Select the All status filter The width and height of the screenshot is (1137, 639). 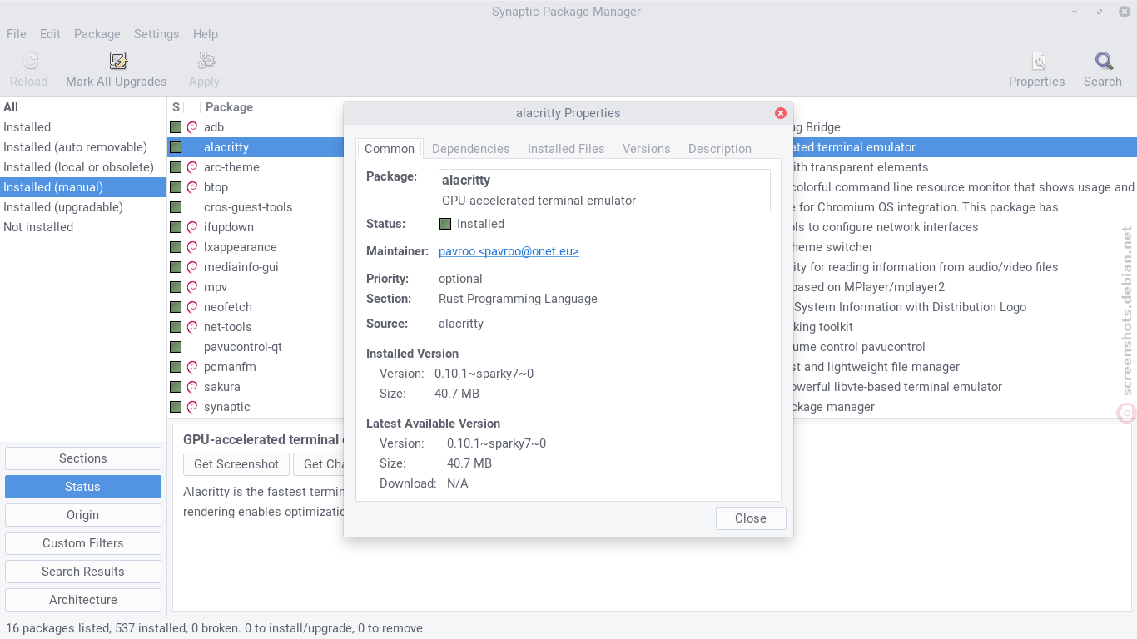point(83,107)
